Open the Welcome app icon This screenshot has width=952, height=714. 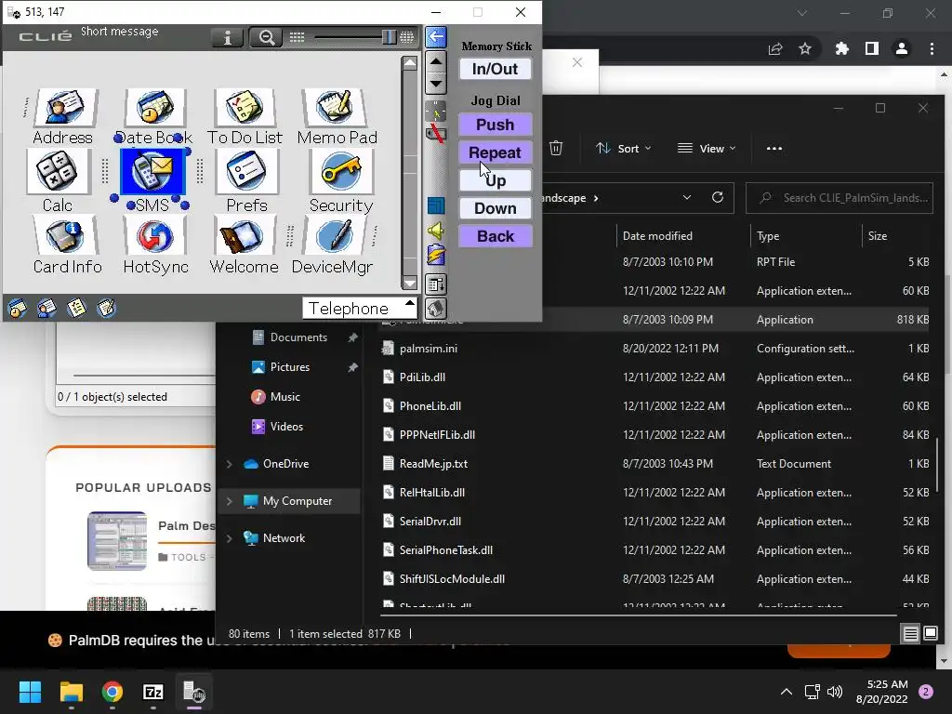(245, 245)
